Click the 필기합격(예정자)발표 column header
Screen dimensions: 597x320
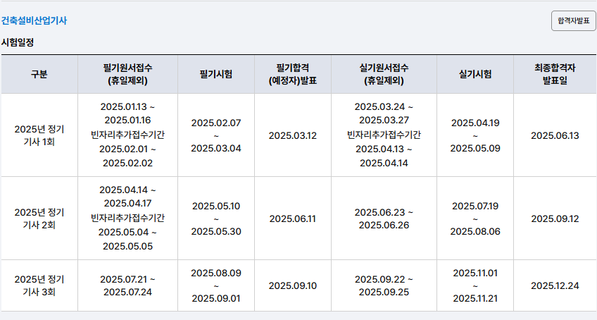(x=293, y=74)
